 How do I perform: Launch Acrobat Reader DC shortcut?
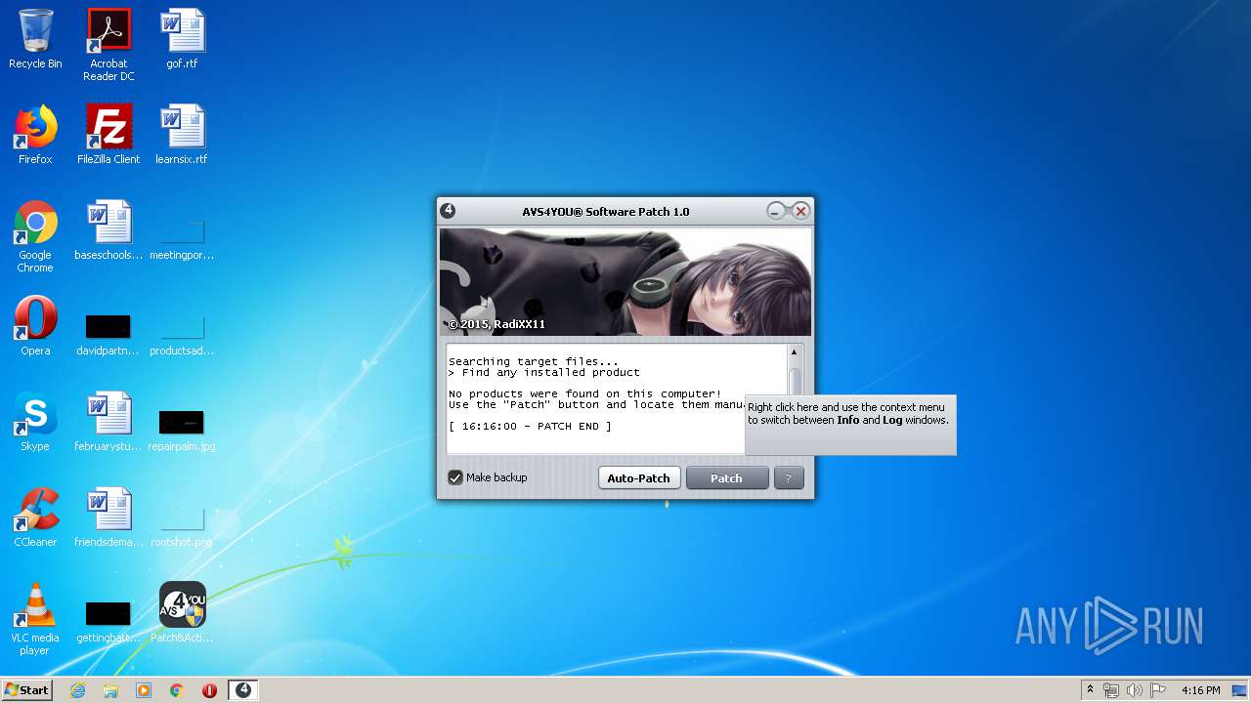pos(108,45)
